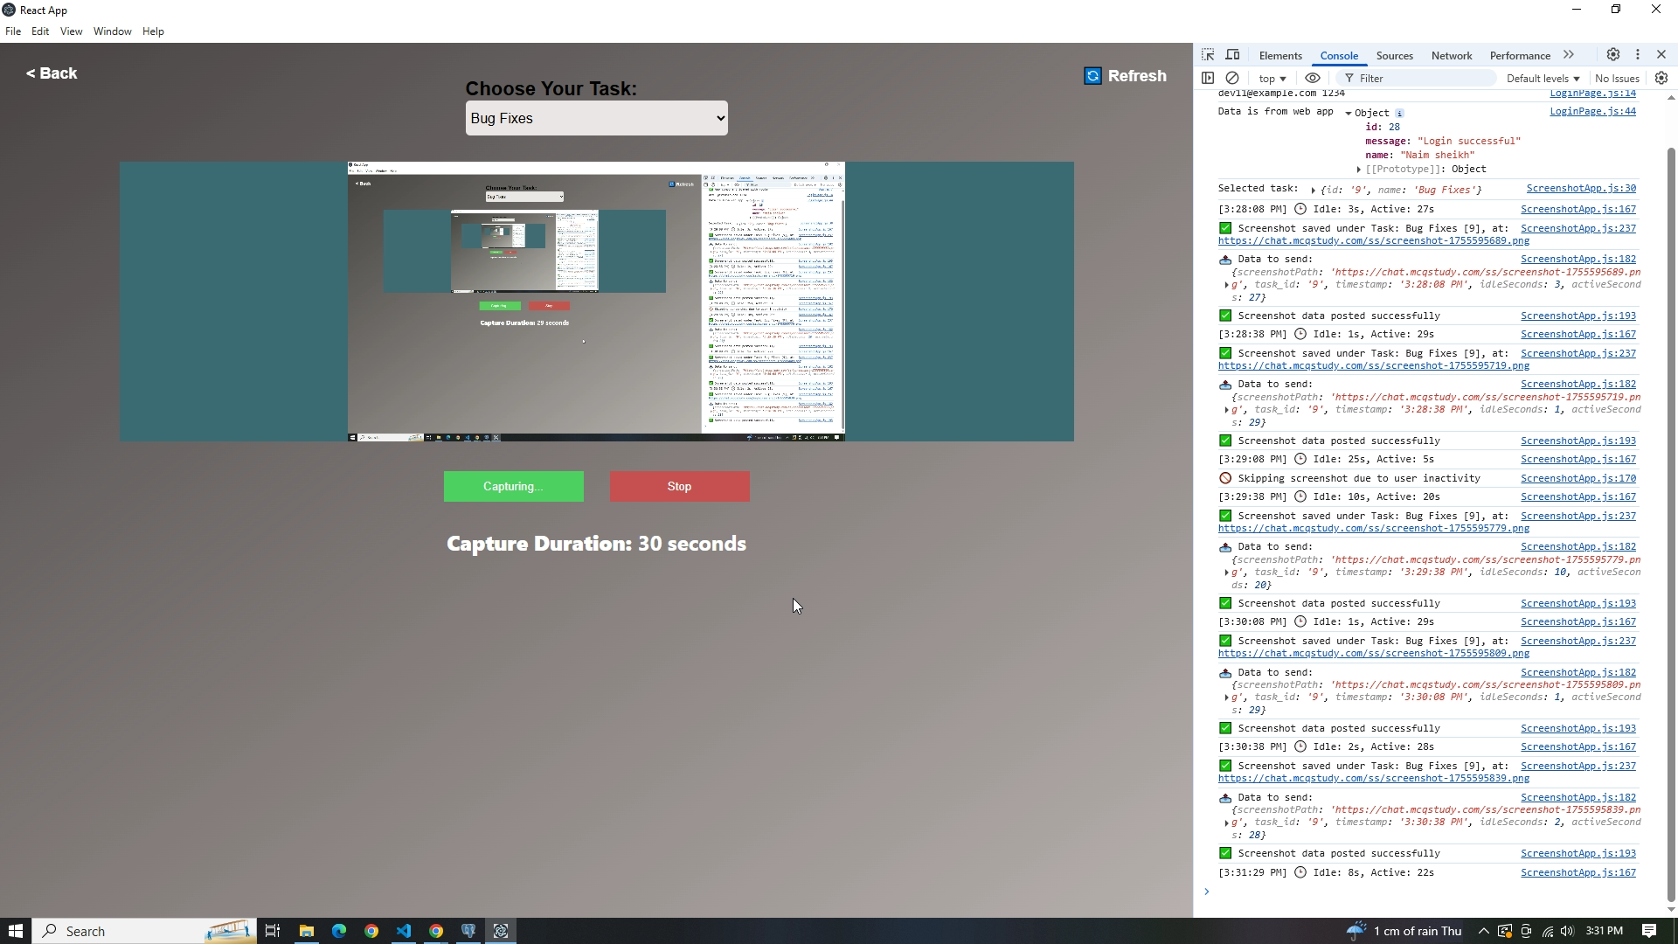Show the console sidebar panel icon

(1208, 78)
